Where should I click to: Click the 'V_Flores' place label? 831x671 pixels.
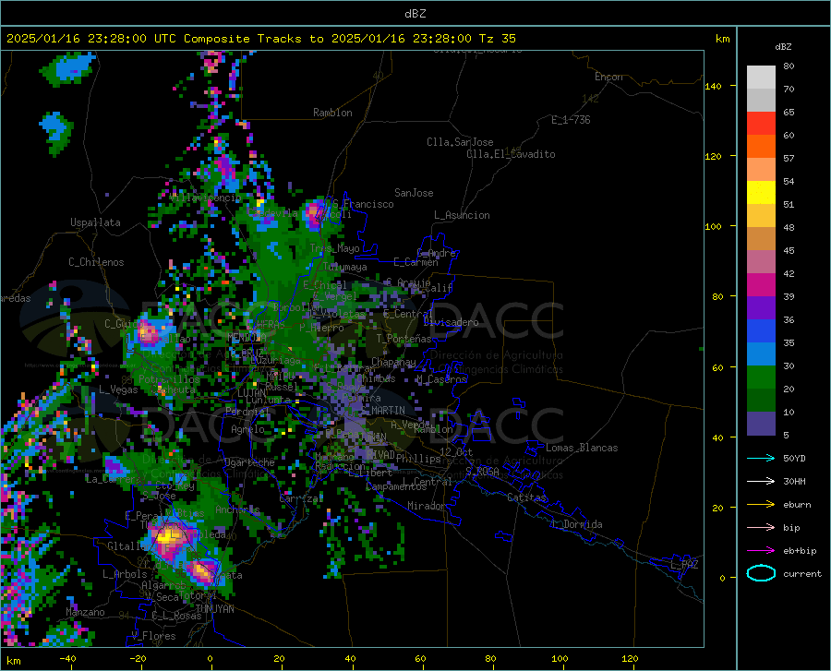point(153,636)
